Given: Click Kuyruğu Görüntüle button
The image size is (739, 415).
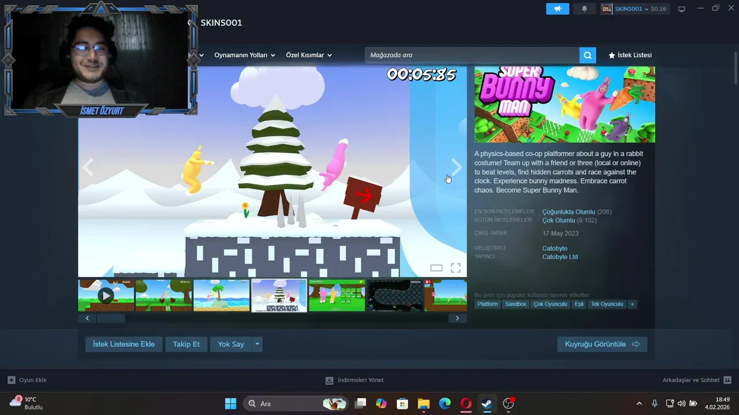Looking at the screenshot, I should (x=602, y=344).
